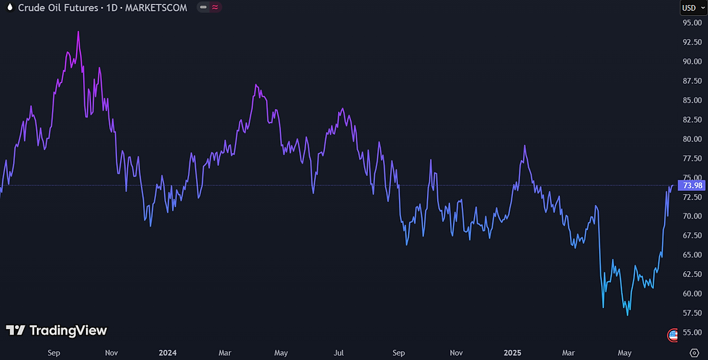Click the 2024 year label on time axis

click(168, 353)
